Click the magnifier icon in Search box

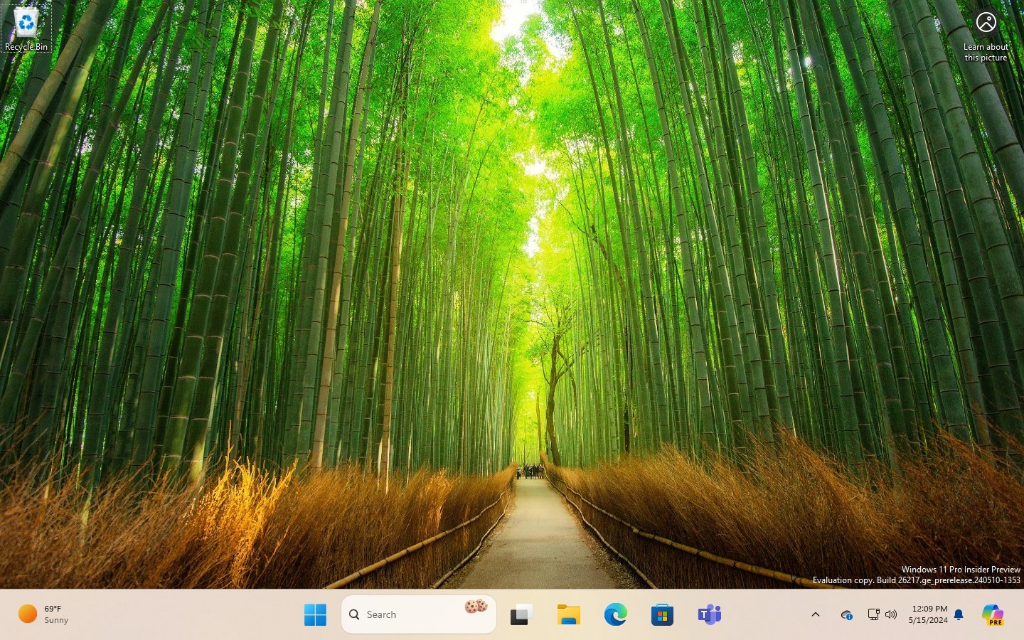[354, 614]
